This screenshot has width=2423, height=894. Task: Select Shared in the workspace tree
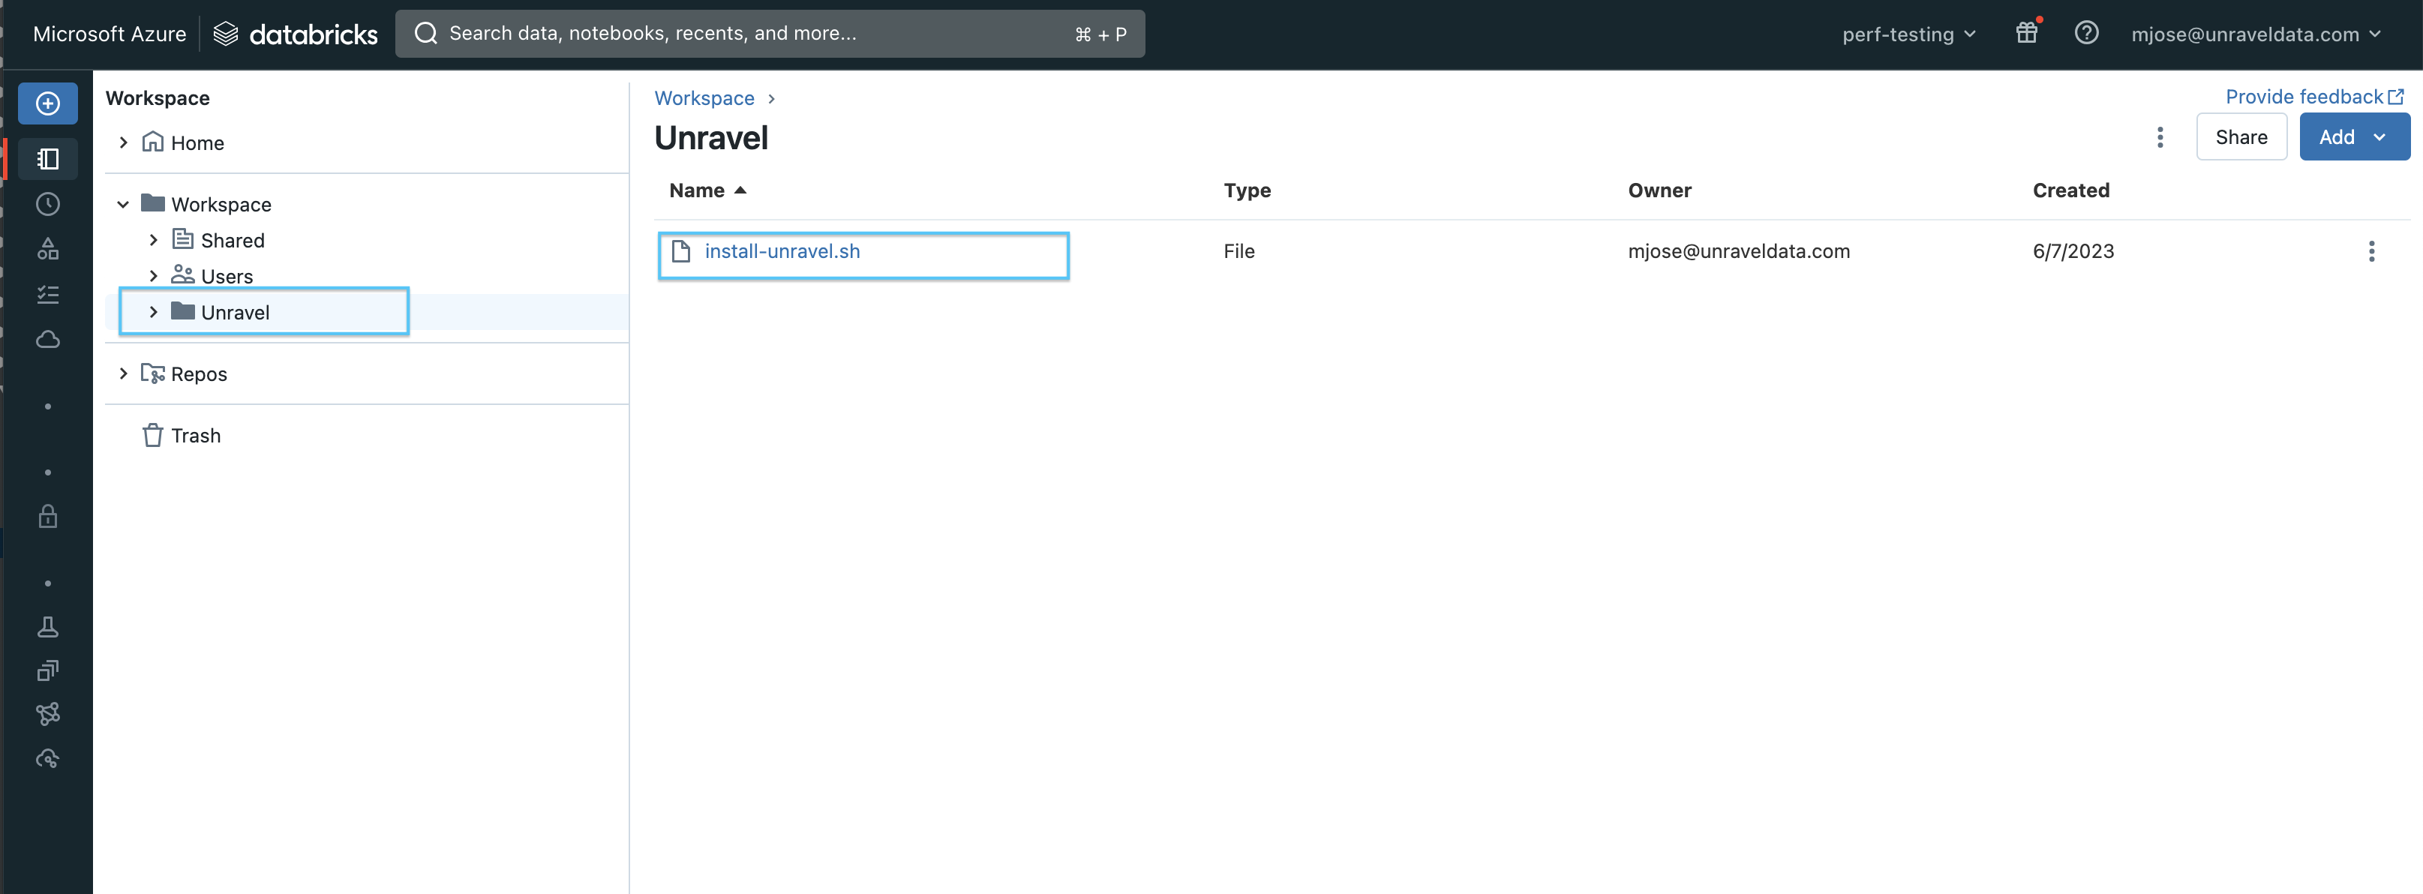click(233, 240)
